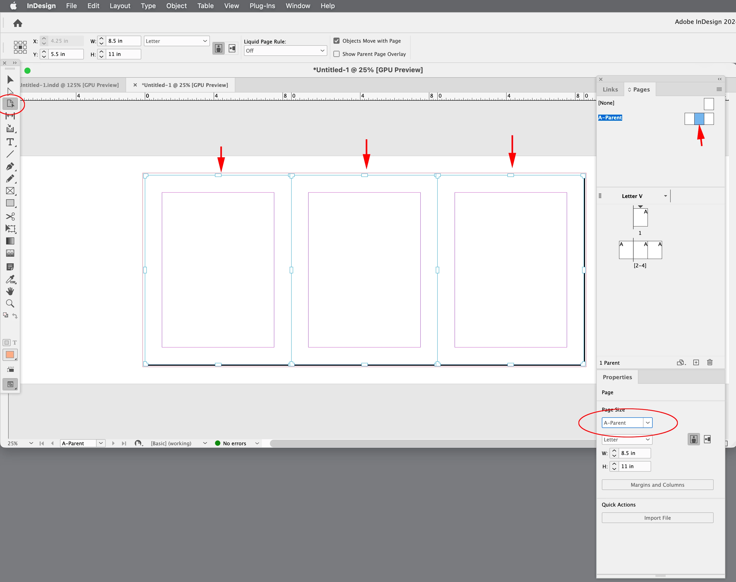Viewport: 736px width, 582px height.
Task: Click the Import File button
Action: click(x=657, y=518)
